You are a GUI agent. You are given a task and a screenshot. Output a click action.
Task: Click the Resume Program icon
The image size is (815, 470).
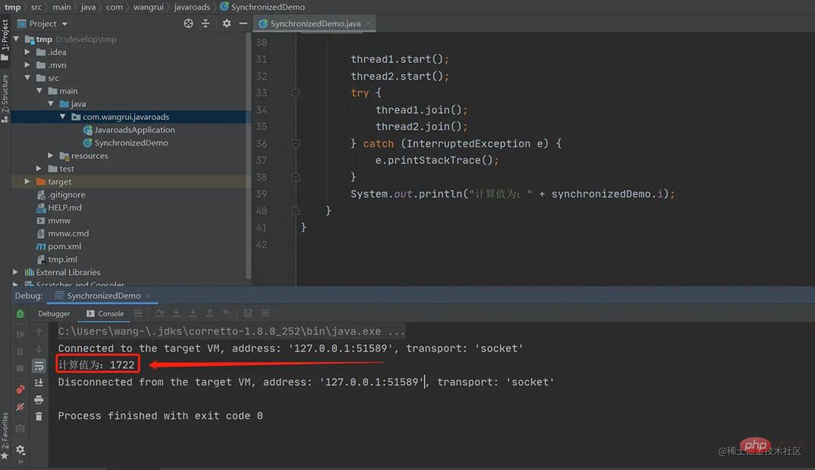click(x=20, y=334)
